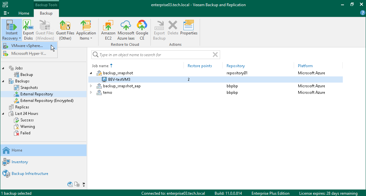This screenshot has height=196, width=366.
Task: Collapse the backup_snapshot job row
Action: (x=91, y=73)
